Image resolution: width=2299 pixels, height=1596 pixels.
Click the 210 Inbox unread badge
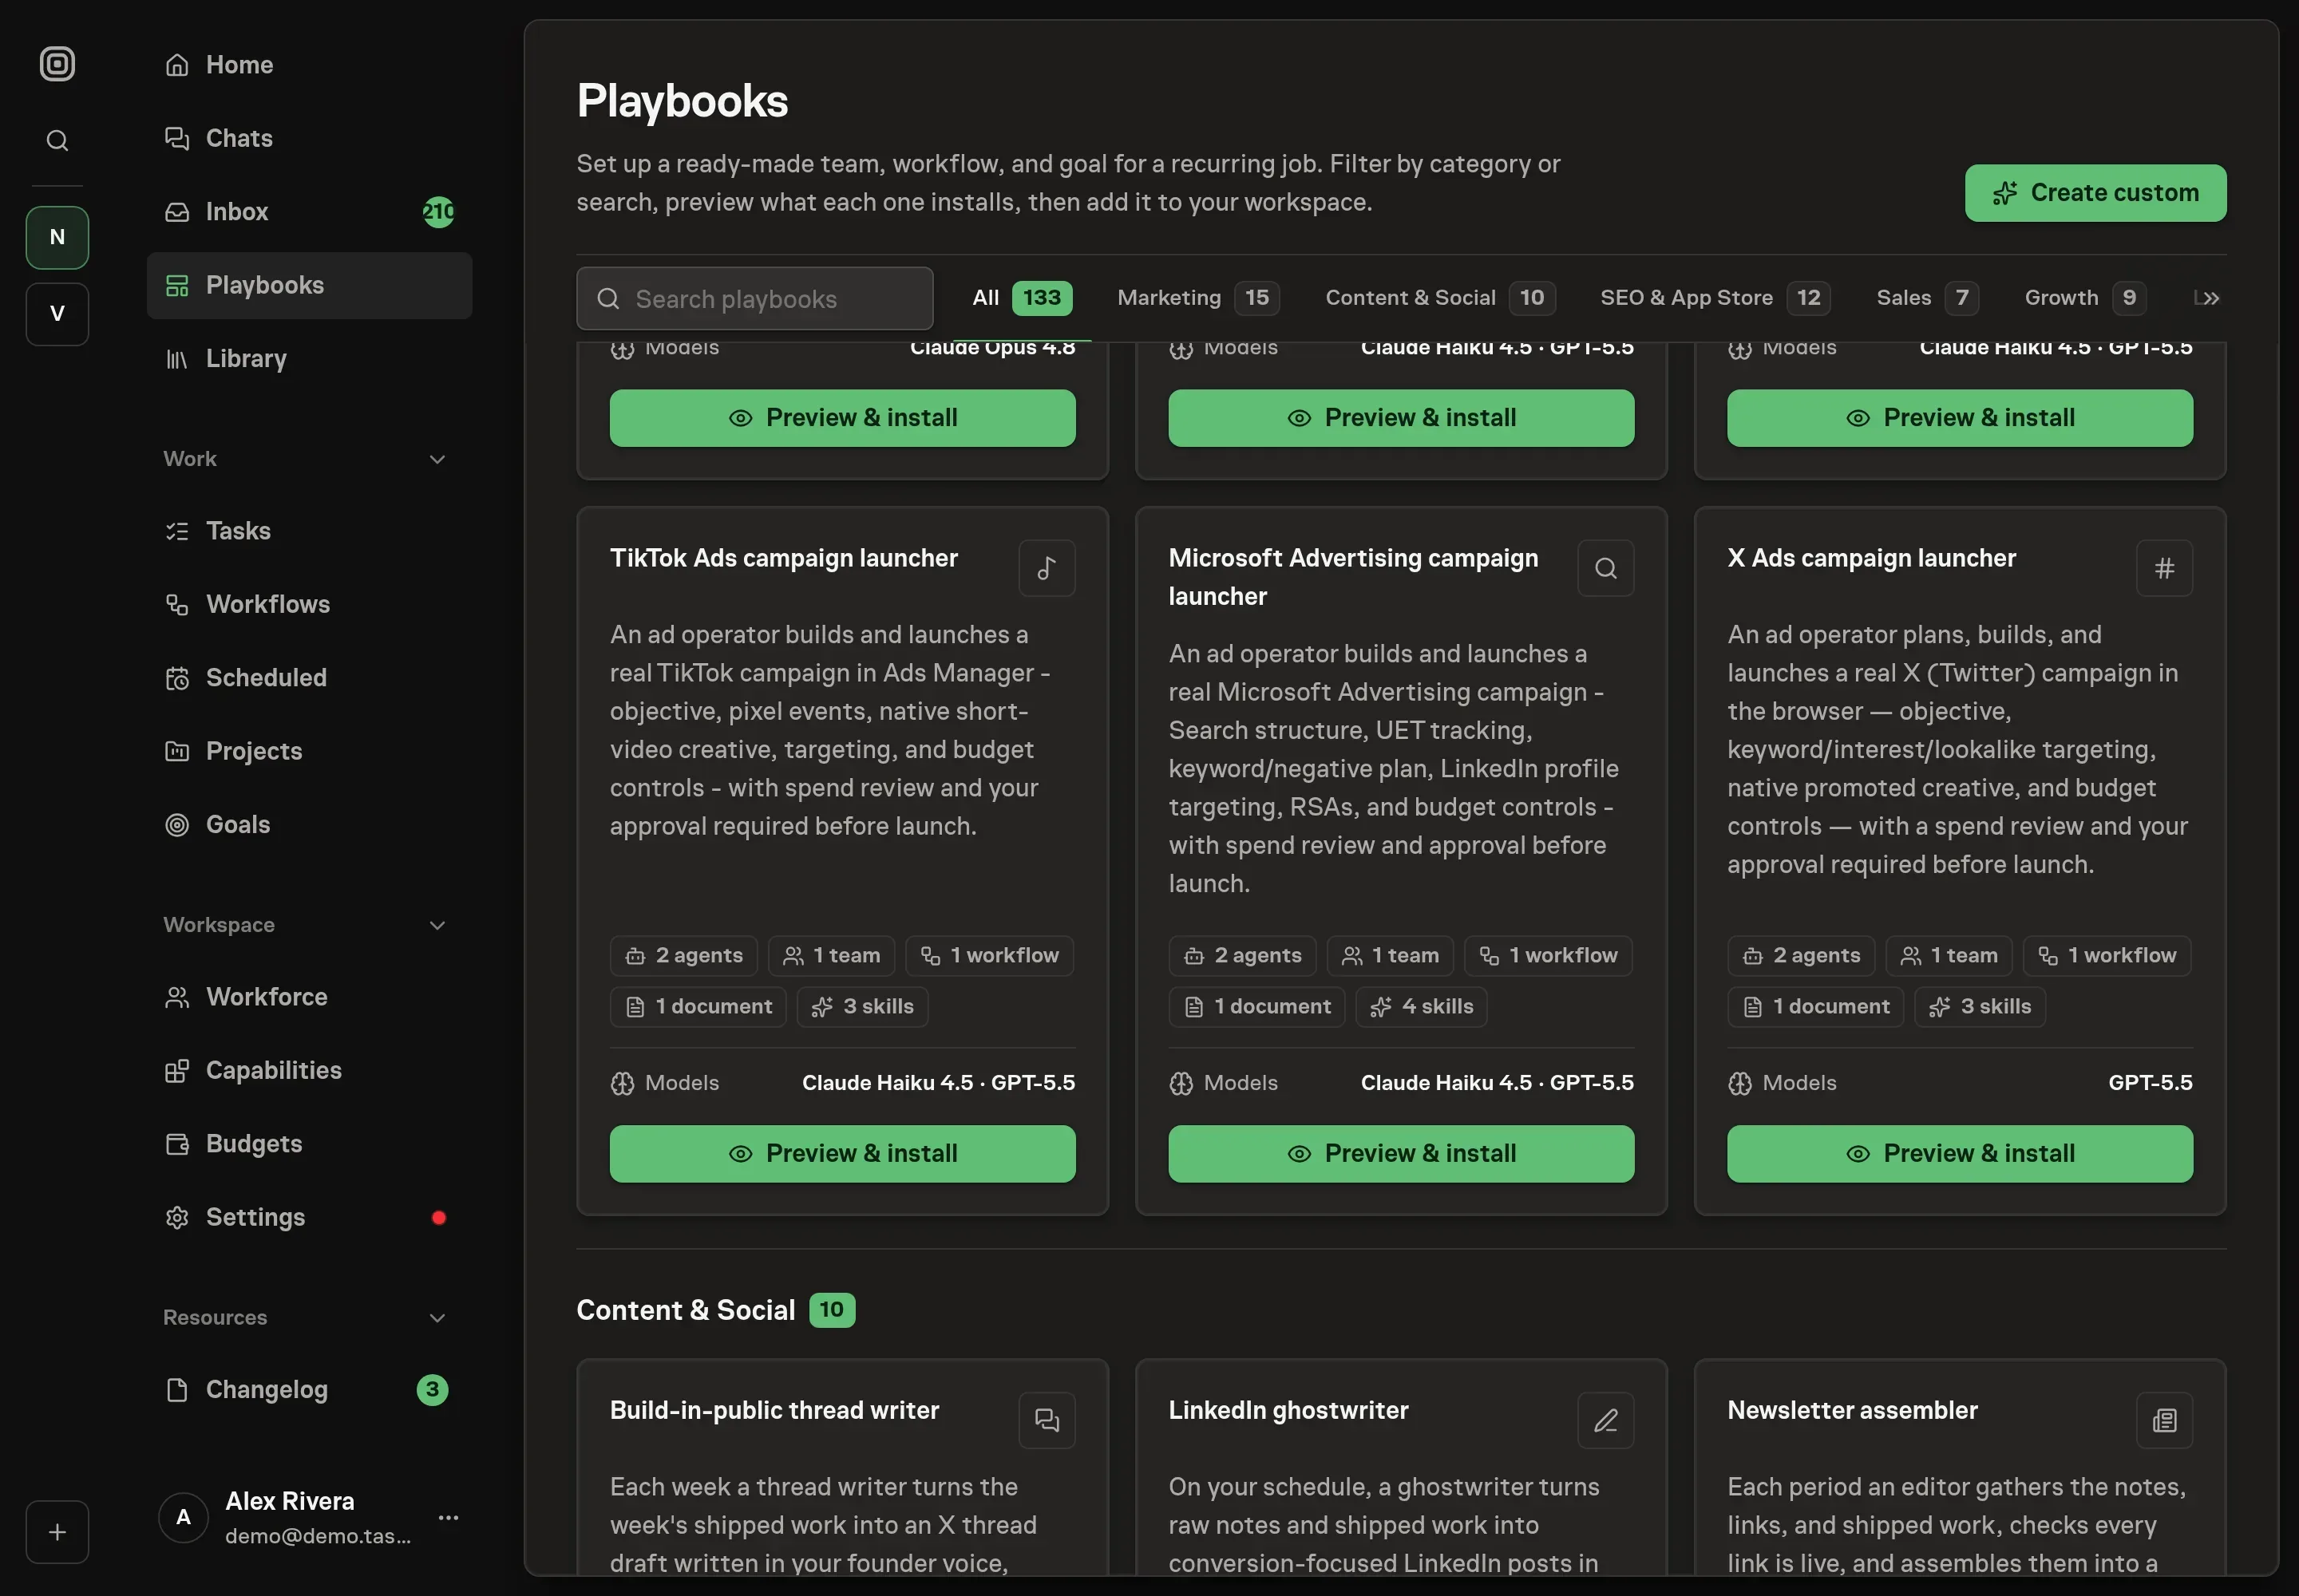pyautogui.click(x=438, y=212)
